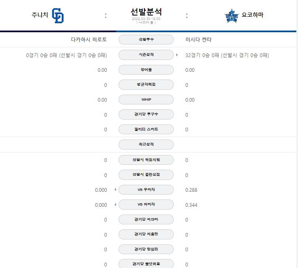Click left arrow beside VS 우타자
This screenshot has height=268, width=298.
point(115,190)
